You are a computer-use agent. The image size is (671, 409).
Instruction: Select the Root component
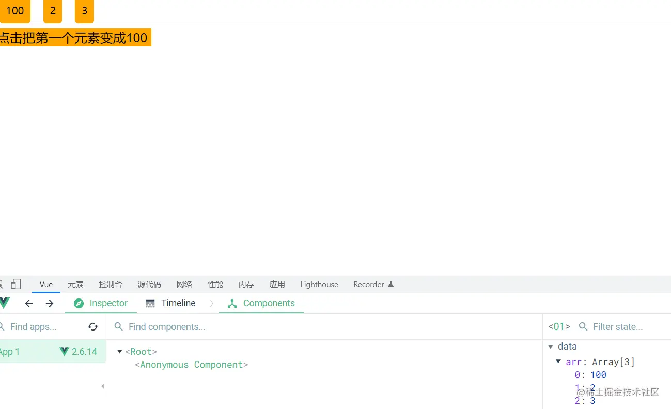coord(141,352)
